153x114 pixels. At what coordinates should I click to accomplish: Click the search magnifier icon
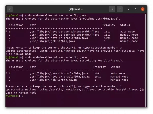[x=112, y=9]
